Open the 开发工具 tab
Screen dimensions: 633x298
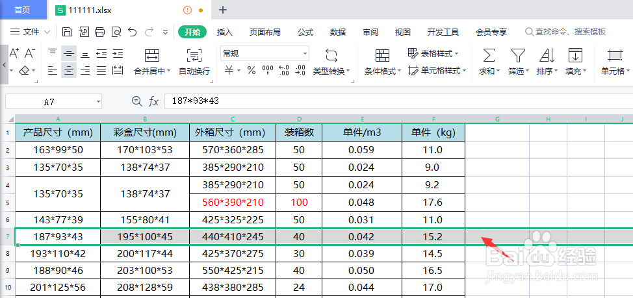tap(443, 32)
